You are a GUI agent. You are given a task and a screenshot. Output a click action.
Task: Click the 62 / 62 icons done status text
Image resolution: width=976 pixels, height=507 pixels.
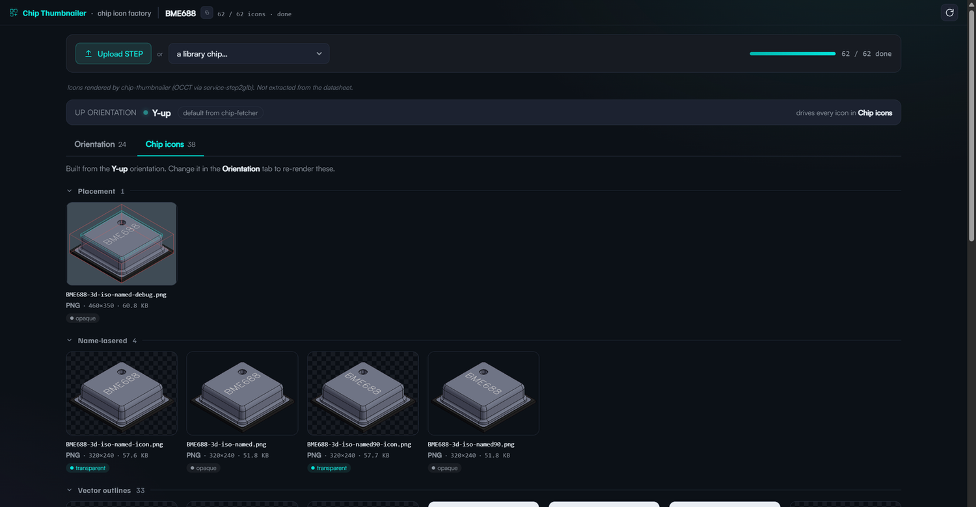click(254, 14)
